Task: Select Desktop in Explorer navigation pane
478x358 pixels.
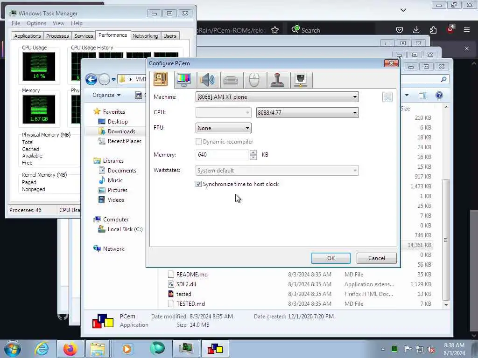Action: point(118,122)
